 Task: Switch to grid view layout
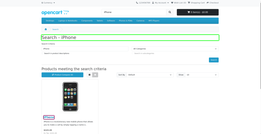click(95, 75)
